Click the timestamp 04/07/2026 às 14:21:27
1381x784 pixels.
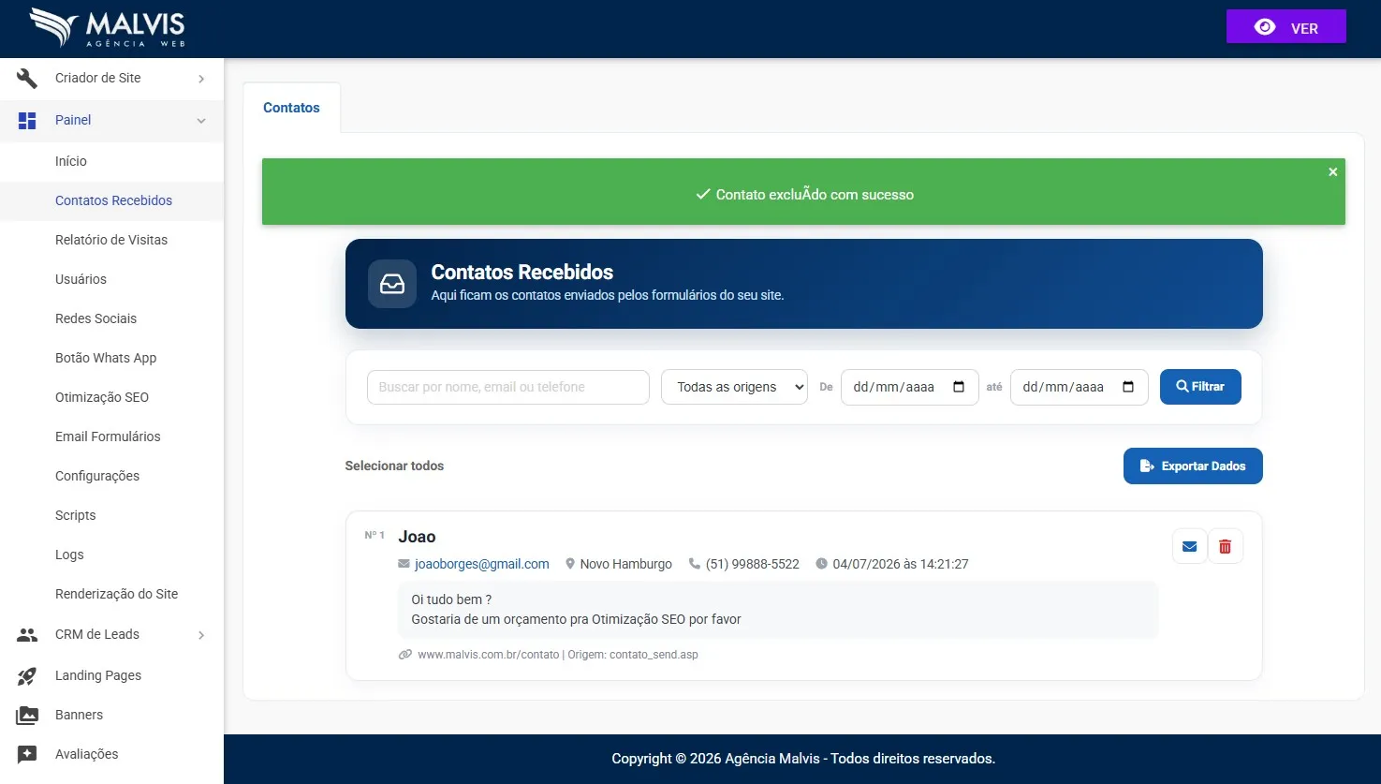901,564
